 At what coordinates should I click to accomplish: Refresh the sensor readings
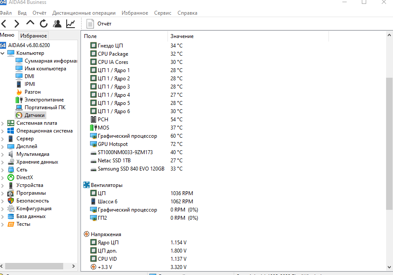(x=44, y=24)
